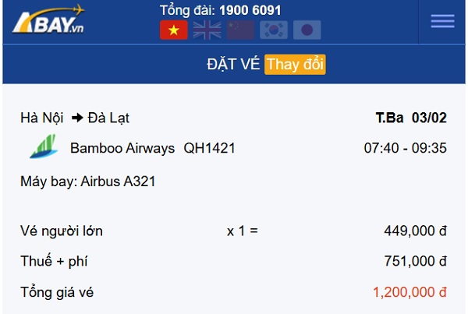Click flight number QH1421
The image size is (468, 314).
[209, 148]
